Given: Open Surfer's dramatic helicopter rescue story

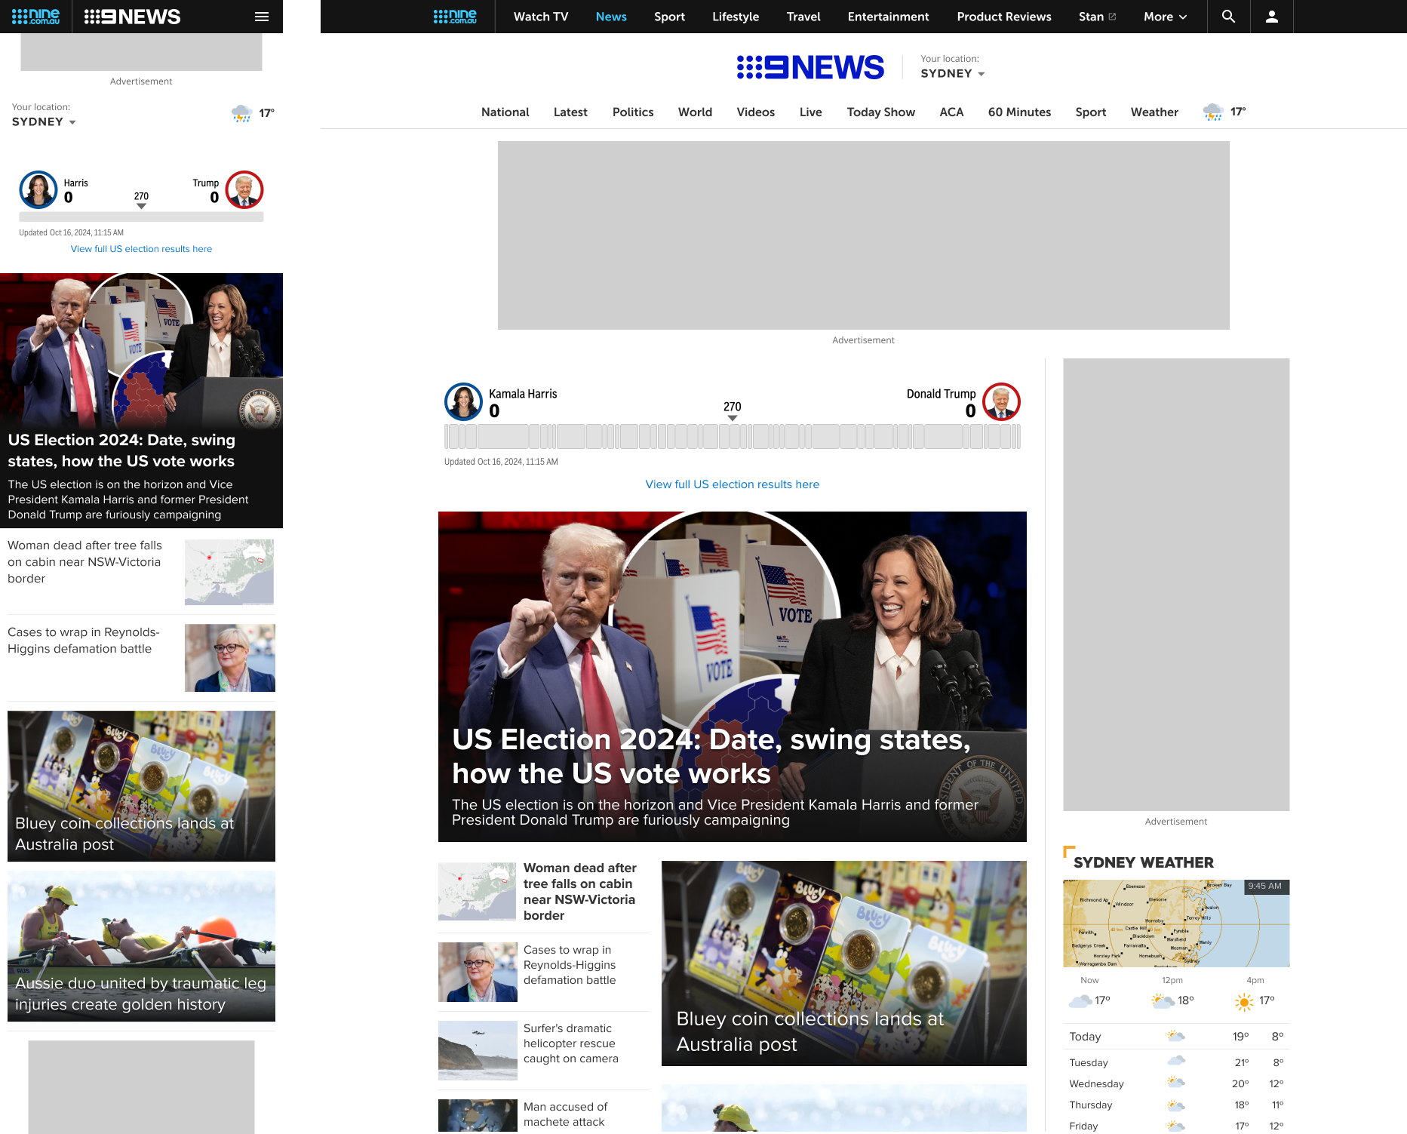Looking at the screenshot, I should click(571, 1043).
